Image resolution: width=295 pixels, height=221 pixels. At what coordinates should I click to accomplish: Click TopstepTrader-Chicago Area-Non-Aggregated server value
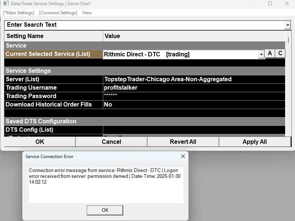pos(194,79)
